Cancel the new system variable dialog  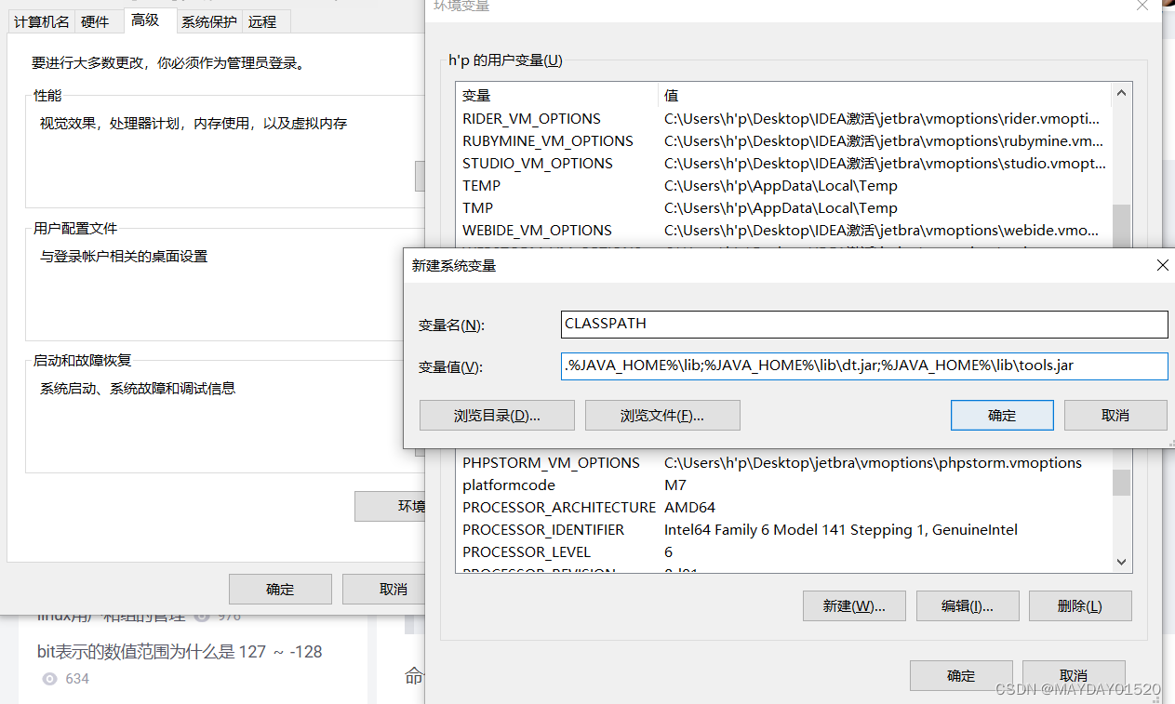[1115, 416]
